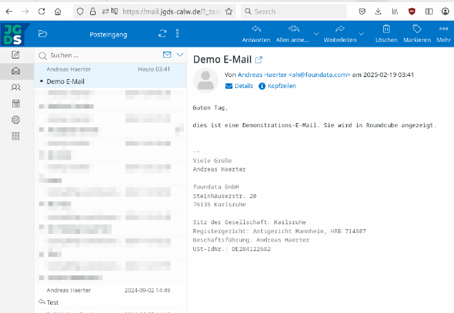The image size is (454, 313).
Task: Open the apps grid in the sidebar
Action: 16,136
